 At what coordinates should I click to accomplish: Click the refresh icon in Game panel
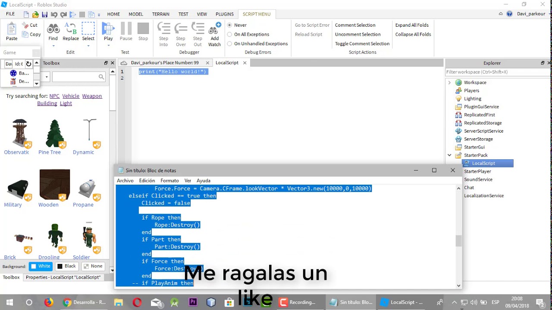(28, 64)
